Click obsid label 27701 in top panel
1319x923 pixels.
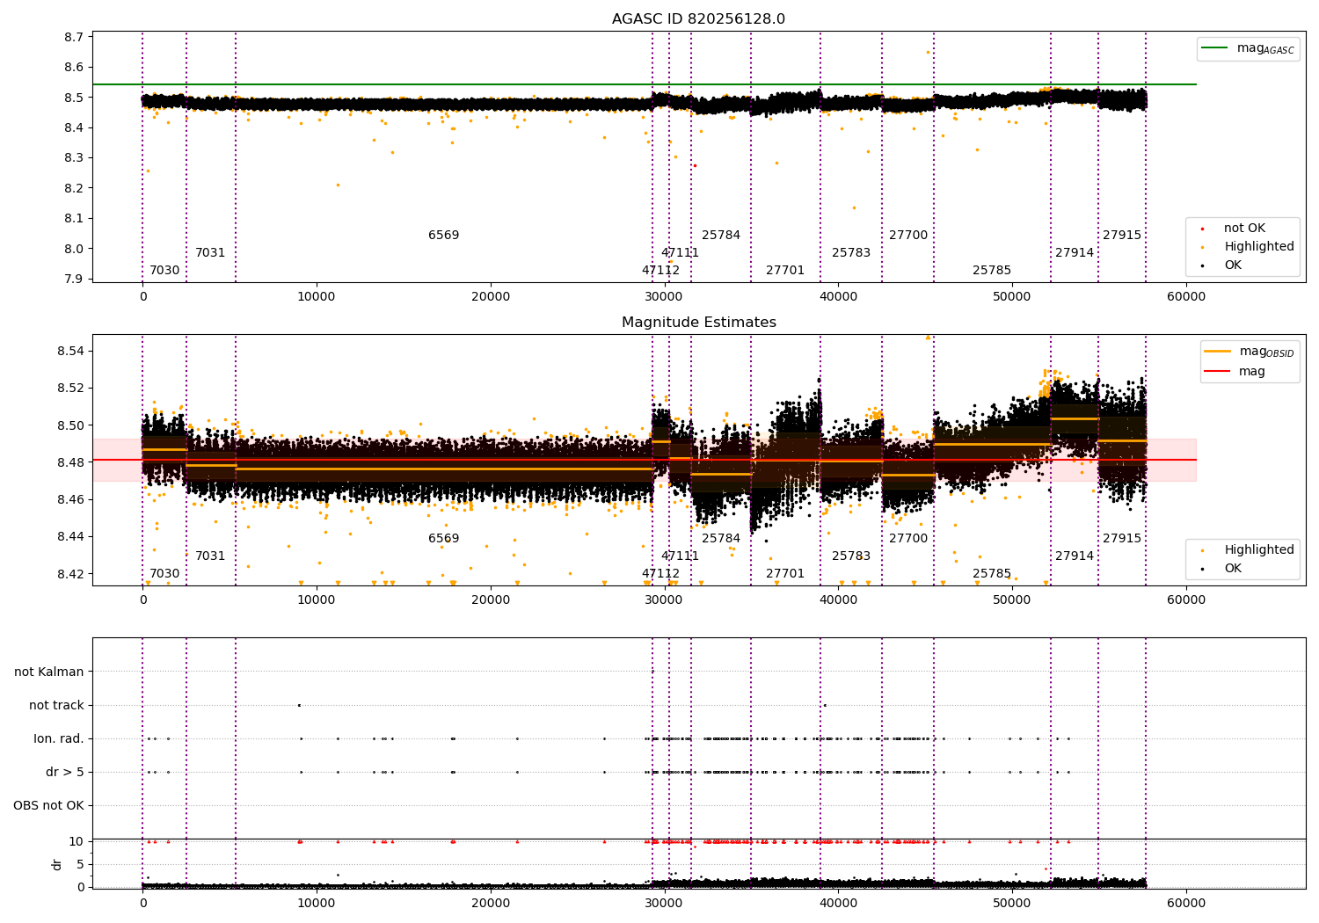(785, 271)
